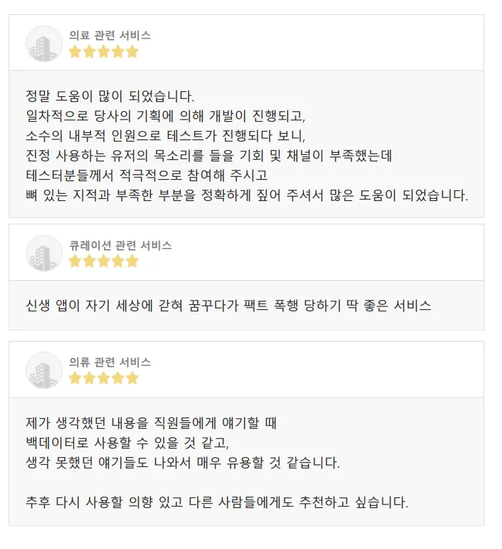Viewport: 502px width, 549px height.
Task: Click the review text starting '신생 앱이 자기 세상에'
Action: (x=228, y=306)
